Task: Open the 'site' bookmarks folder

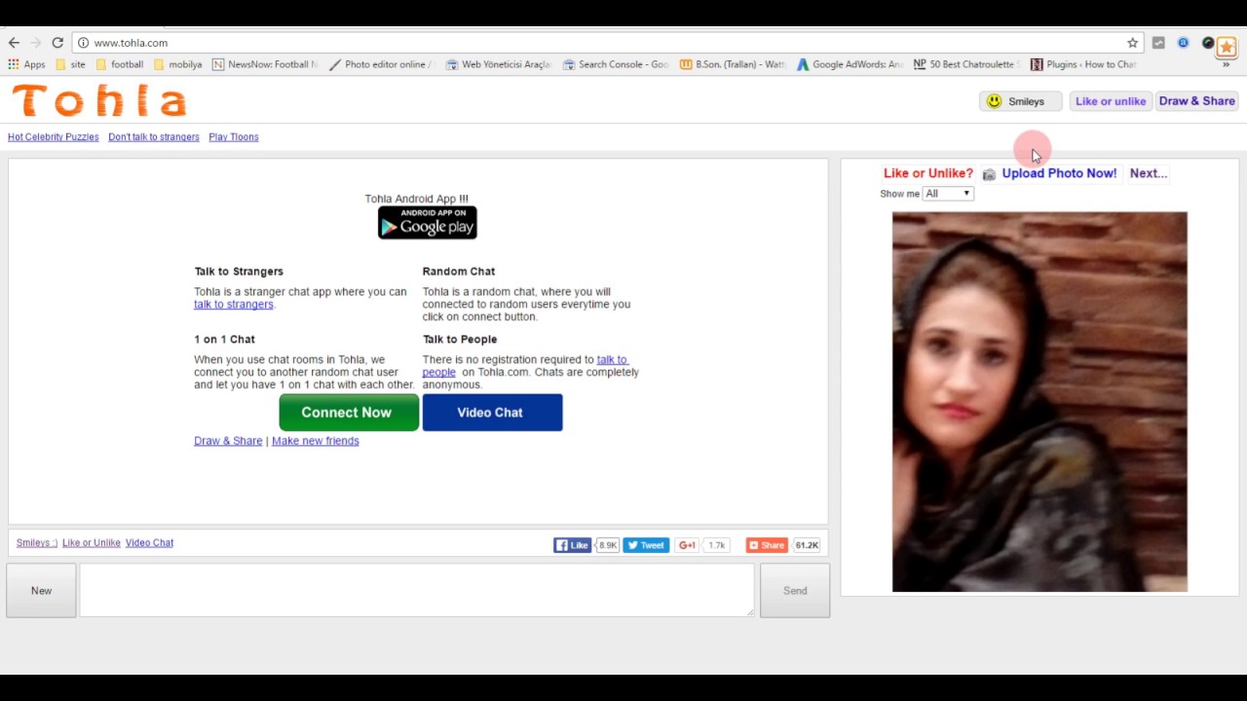Action: pos(71,64)
